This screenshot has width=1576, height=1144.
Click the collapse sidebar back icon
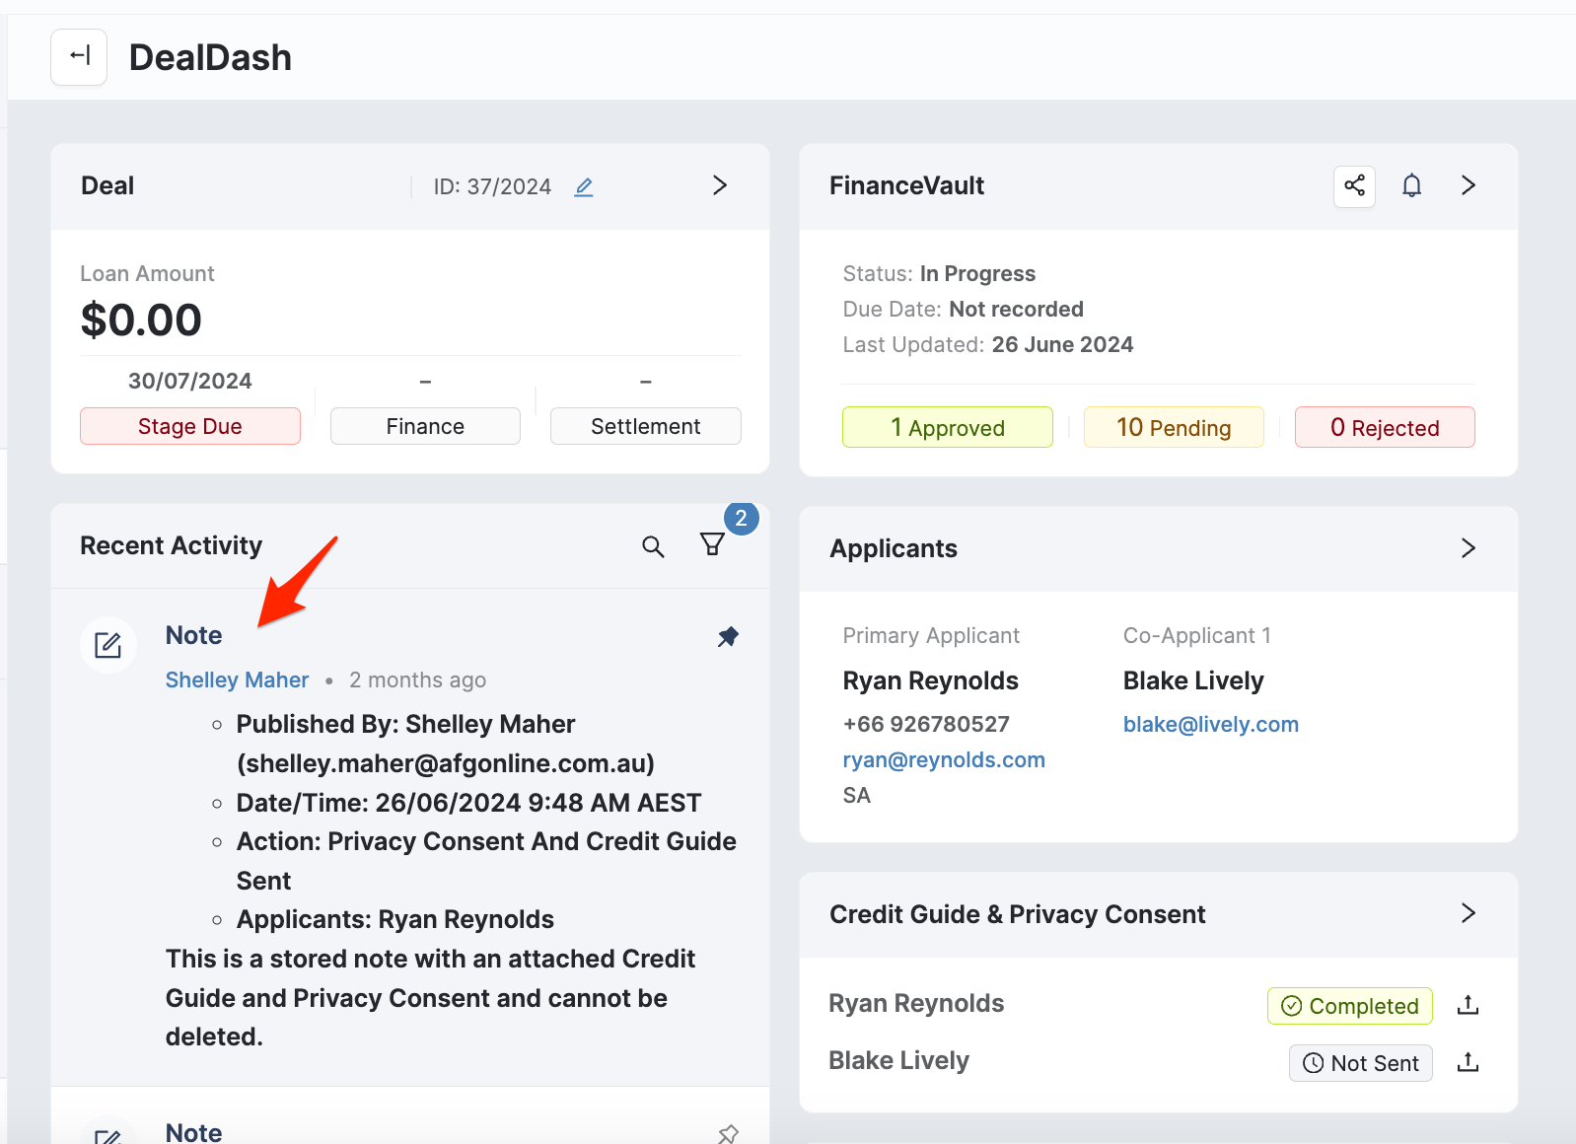tap(79, 57)
